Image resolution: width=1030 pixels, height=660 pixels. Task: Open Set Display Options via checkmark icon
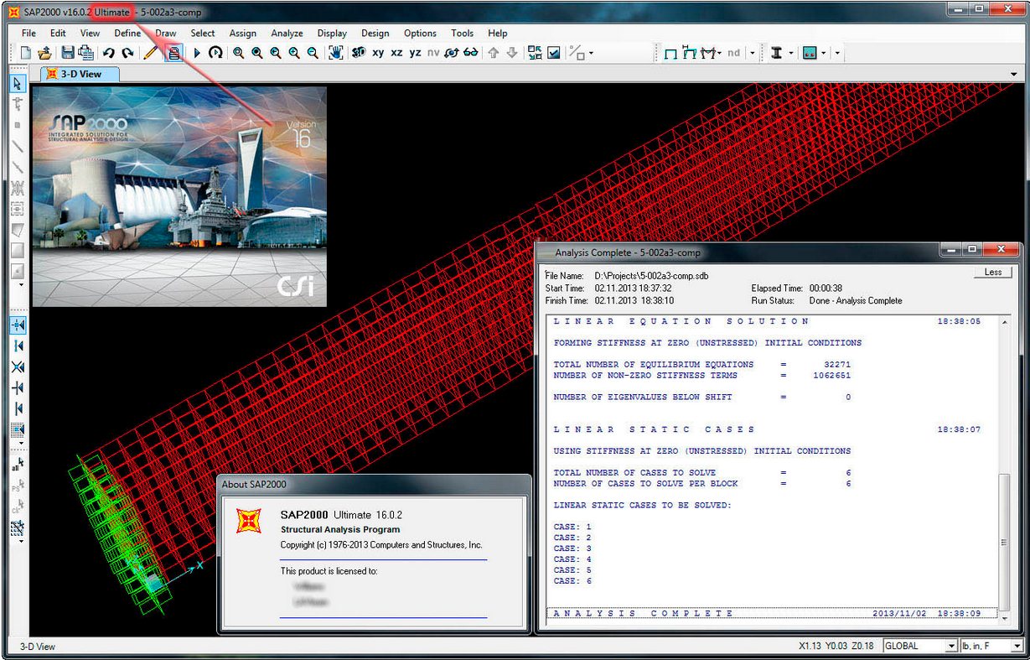pos(552,52)
